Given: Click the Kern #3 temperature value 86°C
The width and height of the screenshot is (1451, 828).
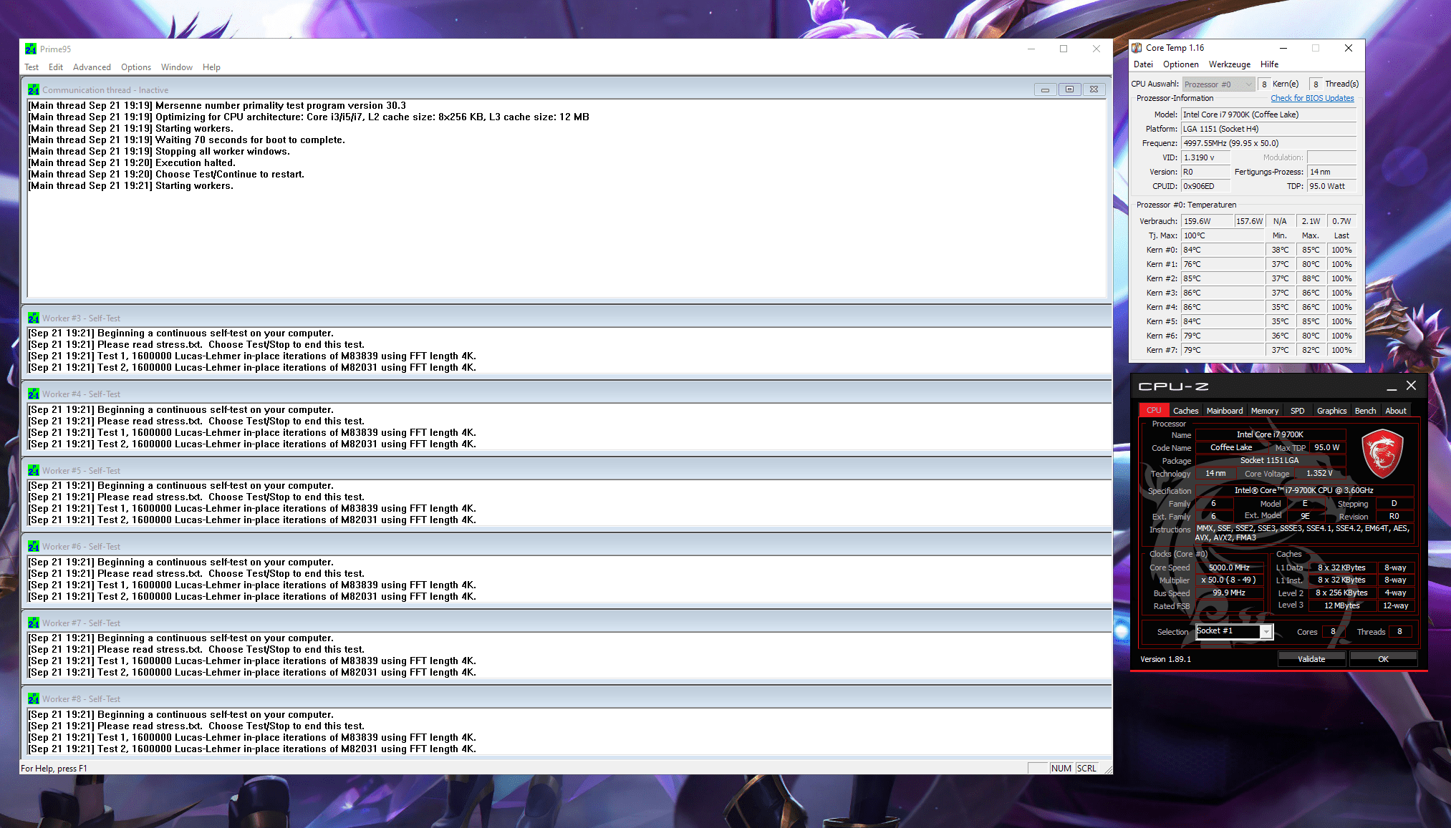Looking at the screenshot, I should click(1223, 293).
